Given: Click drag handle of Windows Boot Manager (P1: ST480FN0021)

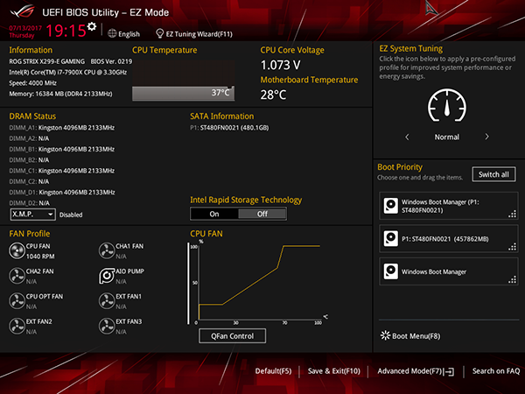Looking at the screenshot, I should pos(513,214).
